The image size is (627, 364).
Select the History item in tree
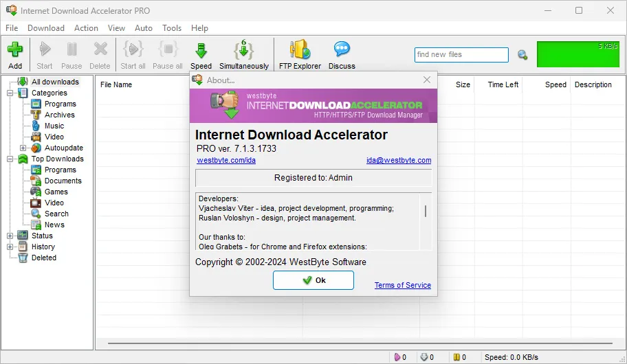[43, 247]
